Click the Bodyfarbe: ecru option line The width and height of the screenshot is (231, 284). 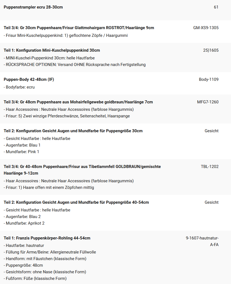coord(19,87)
